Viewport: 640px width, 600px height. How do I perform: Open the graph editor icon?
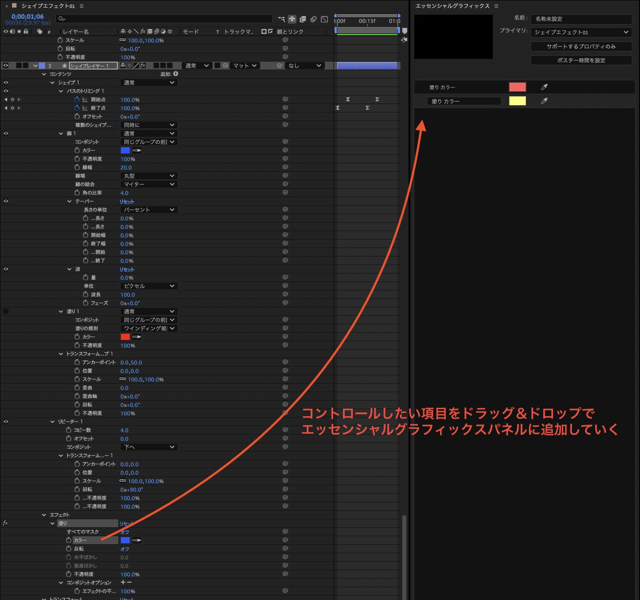[324, 19]
